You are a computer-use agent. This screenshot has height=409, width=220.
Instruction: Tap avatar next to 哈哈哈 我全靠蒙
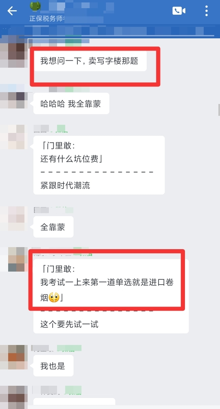pyautogui.click(x=14, y=100)
